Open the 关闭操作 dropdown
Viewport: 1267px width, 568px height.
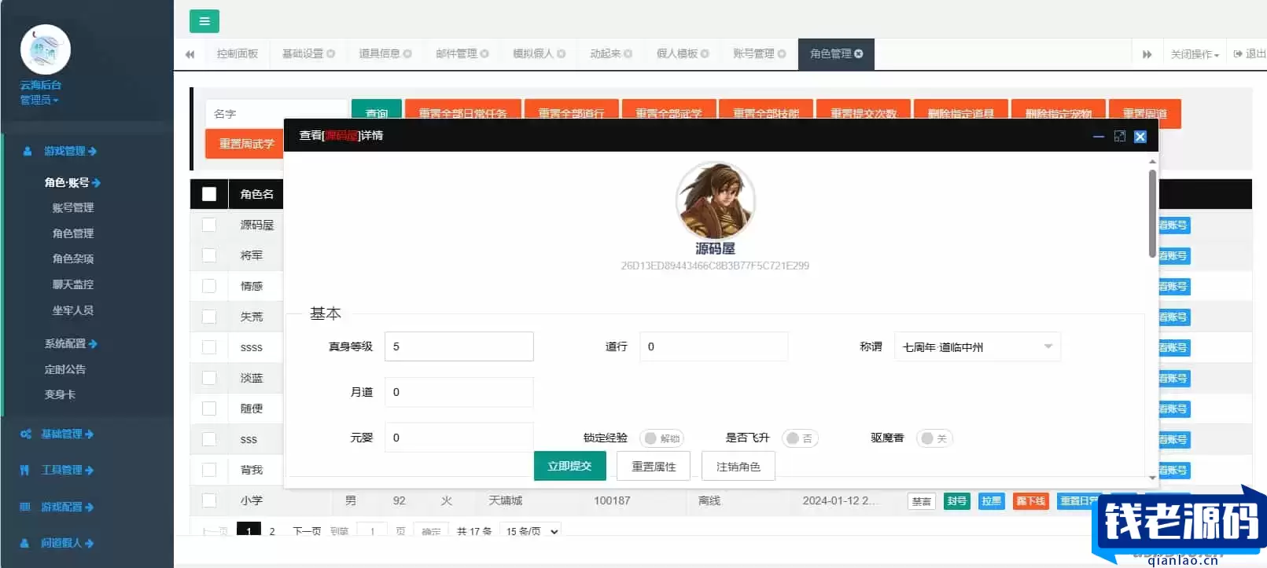point(1195,54)
